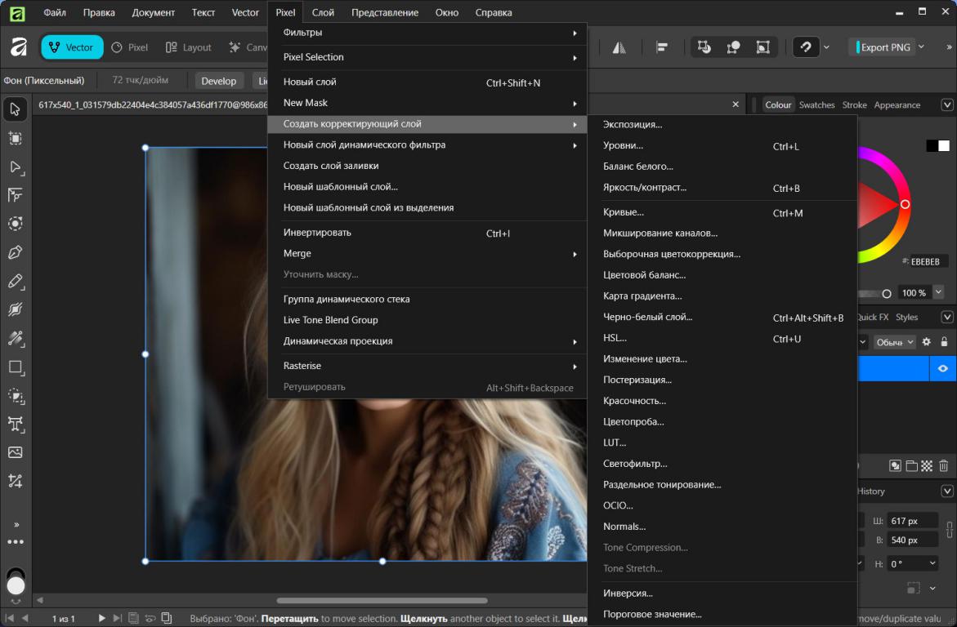
Task: Toggle visibility eye of the selected layer
Action: (x=943, y=368)
